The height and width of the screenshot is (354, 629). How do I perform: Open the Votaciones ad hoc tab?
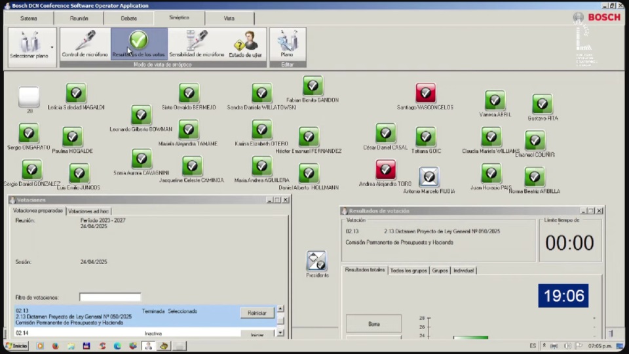[88, 211]
